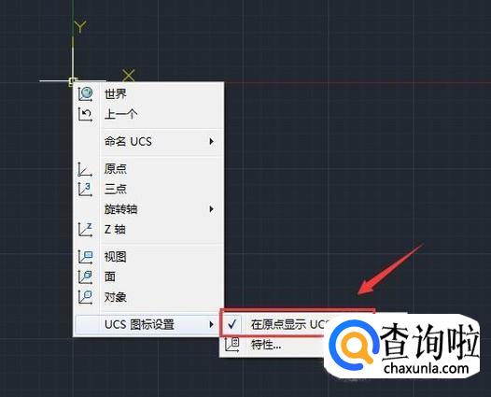Image resolution: width=491 pixels, height=397 pixels.
Task: Click the Previous UCS icon
Action: [x=85, y=114]
